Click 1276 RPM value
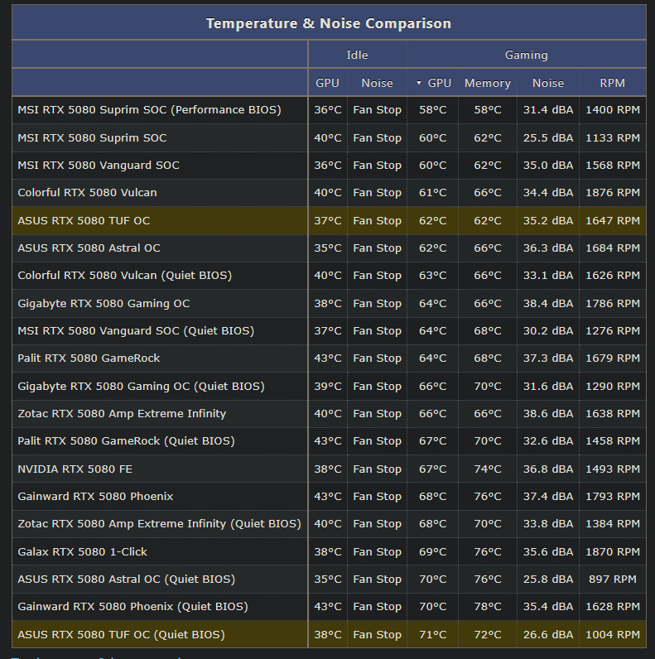Viewport: 655px width, 659px height. (613, 331)
